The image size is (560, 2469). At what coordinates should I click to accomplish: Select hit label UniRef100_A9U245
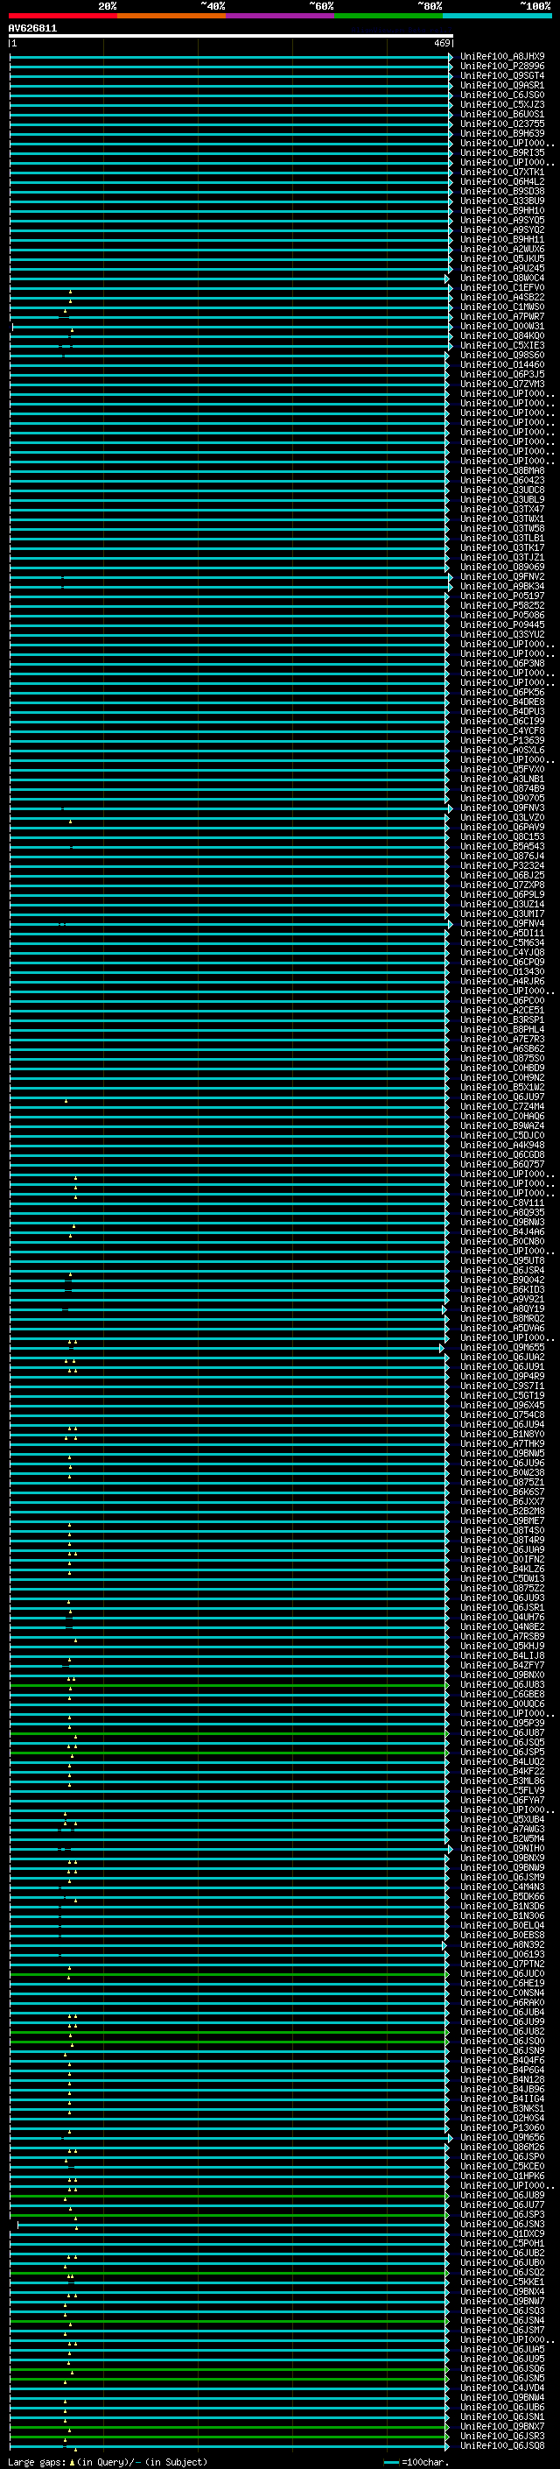point(502,268)
